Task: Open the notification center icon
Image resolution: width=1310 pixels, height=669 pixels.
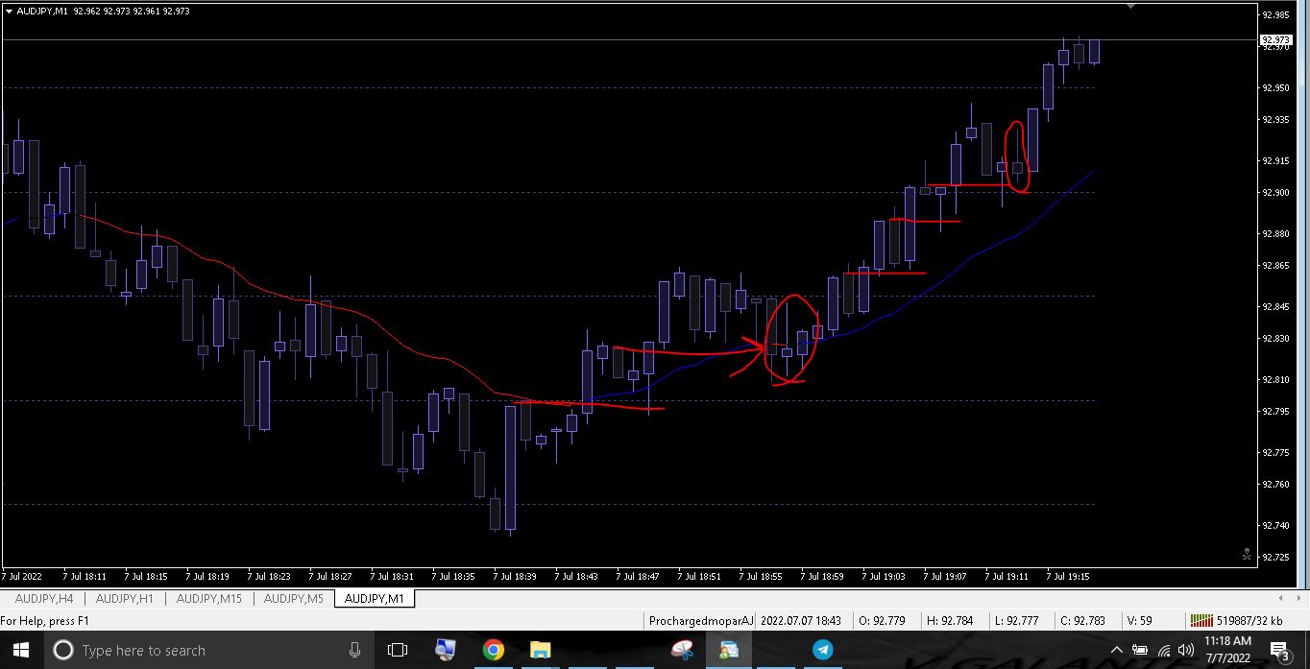Action: pyautogui.click(x=1281, y=651)
